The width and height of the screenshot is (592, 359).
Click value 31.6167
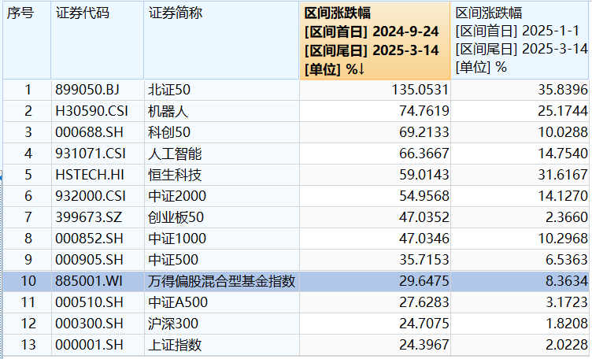(563, 175)
